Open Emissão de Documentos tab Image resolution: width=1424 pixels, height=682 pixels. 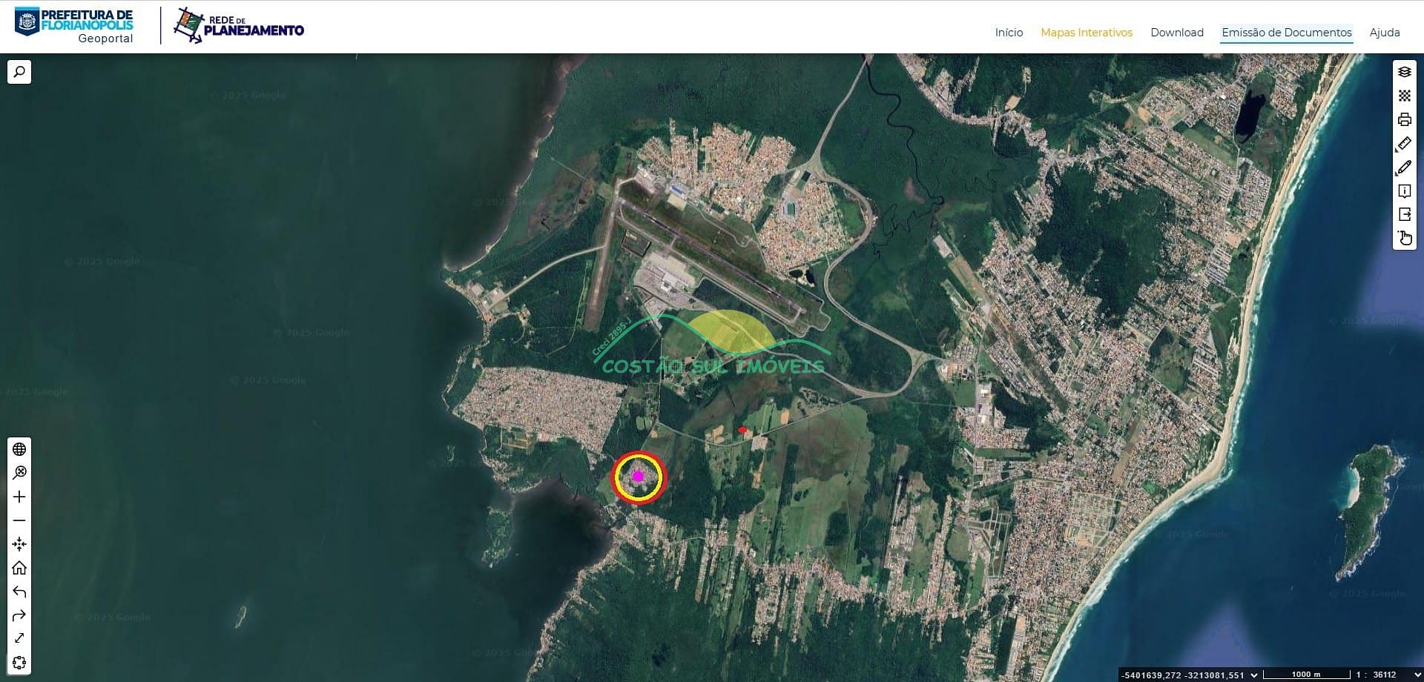click(1286, 33)
